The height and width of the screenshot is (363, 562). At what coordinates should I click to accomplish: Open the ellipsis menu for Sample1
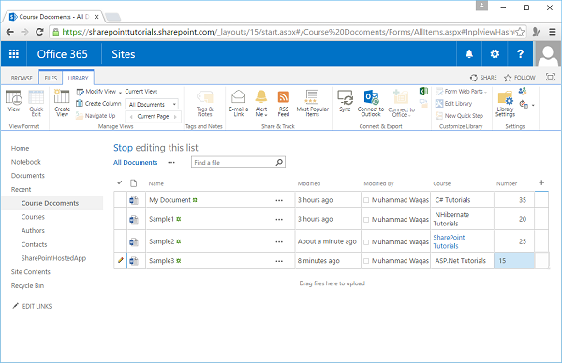pos(279,220)
